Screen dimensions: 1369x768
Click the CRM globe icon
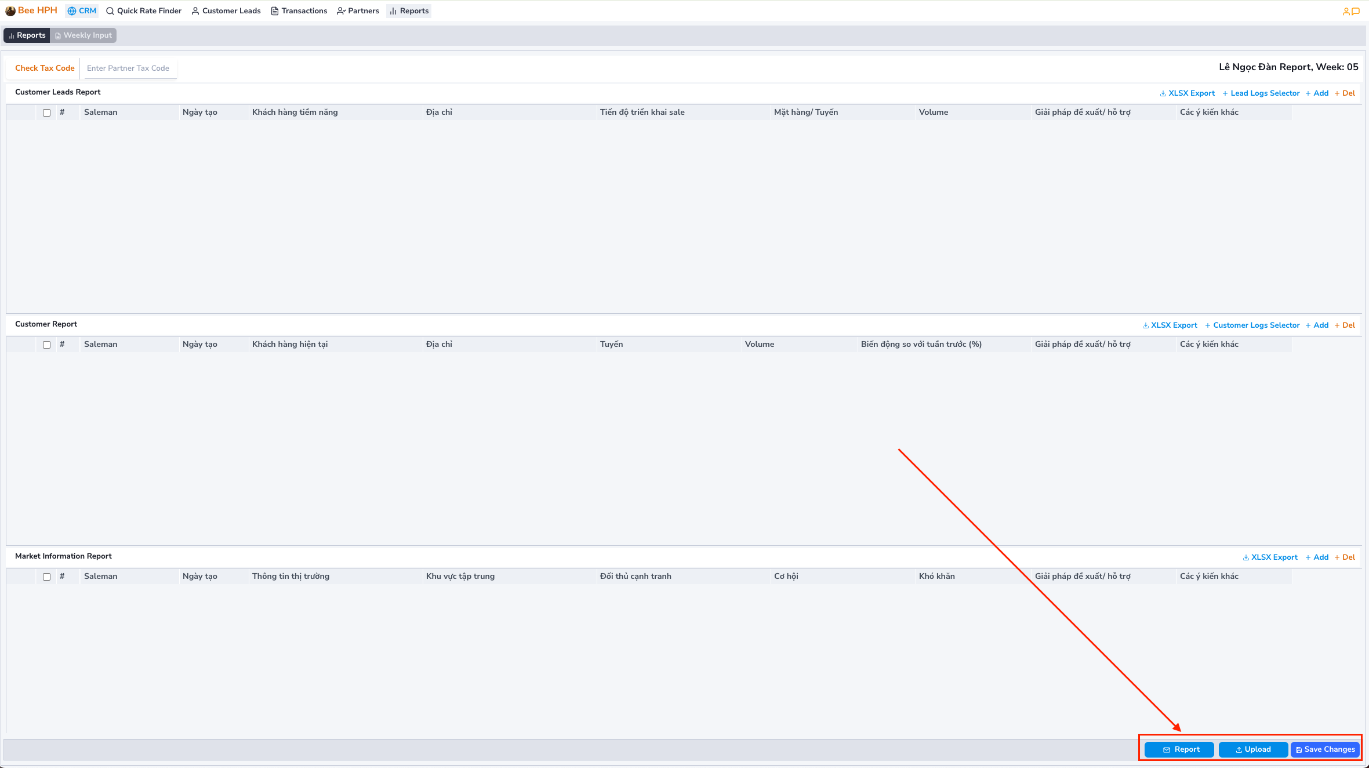(x=72, y=10)
